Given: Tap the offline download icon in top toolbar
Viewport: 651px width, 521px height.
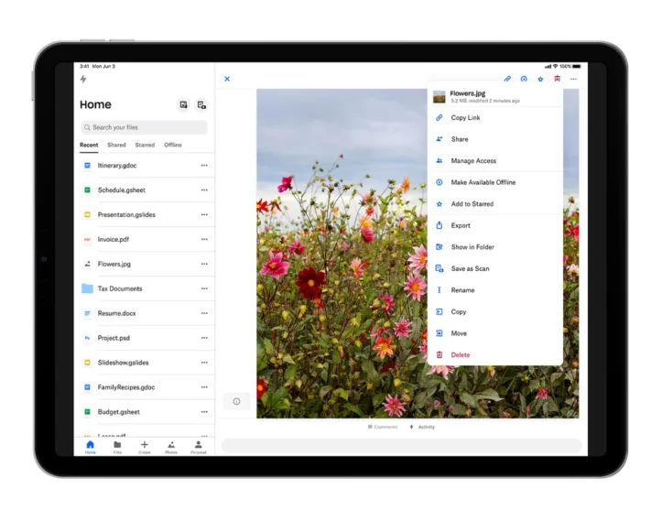Looking at the screenshot, I should 524,79.
